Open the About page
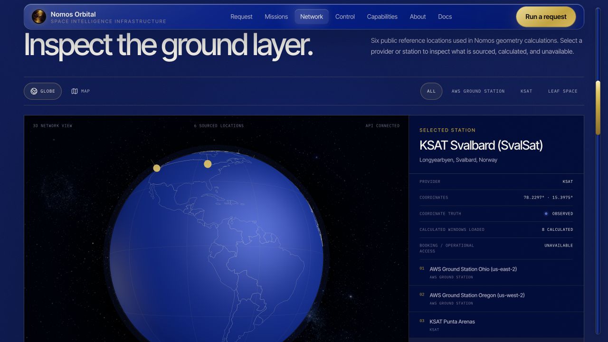Image resolution: width=608 pixels, height=342 pixels. (418, 17)
